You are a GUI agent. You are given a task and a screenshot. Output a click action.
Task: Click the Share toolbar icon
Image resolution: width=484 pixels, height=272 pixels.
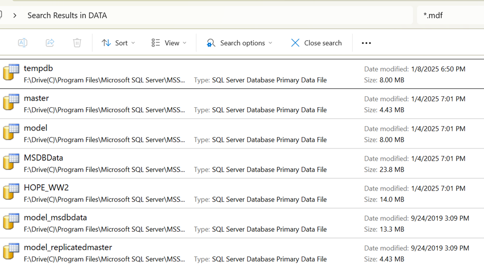(x=50, y=43)
